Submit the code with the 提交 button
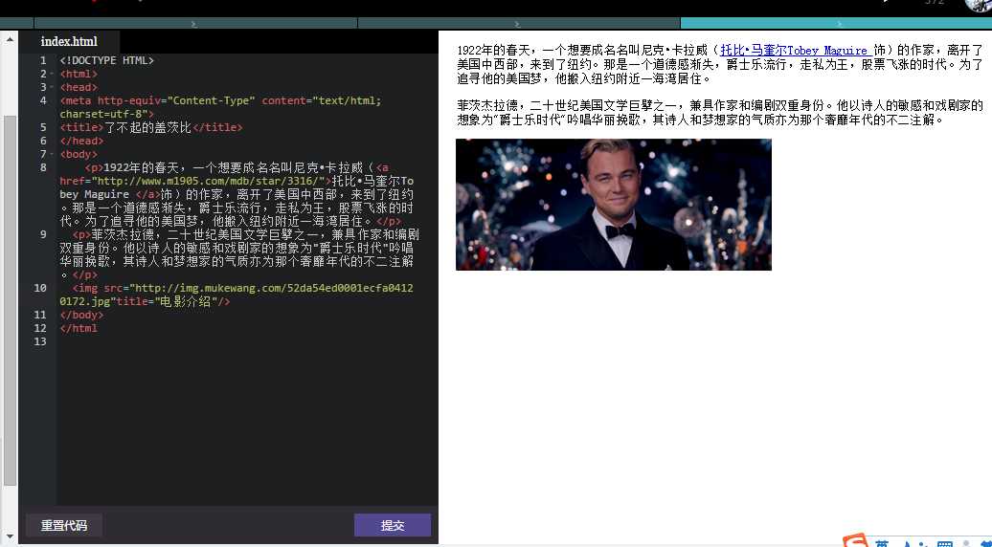The image size is (992, 547). pyautogui.click(x=393, y=525)
